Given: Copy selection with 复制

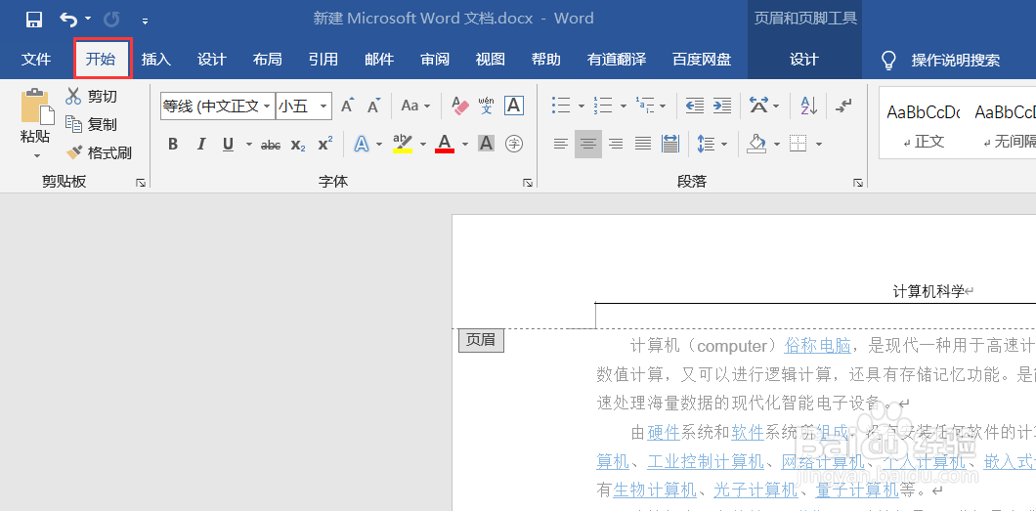Looking at the screenshot, I should point(91,124).
